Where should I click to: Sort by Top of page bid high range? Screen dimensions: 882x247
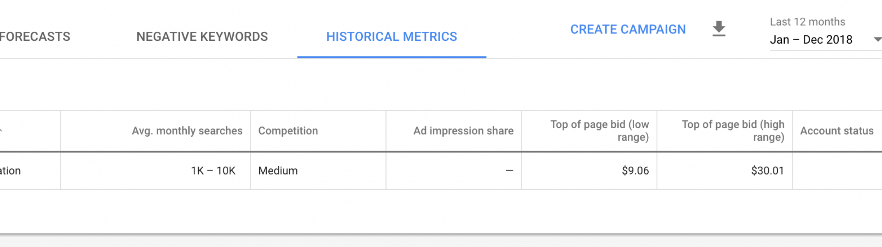733,130
